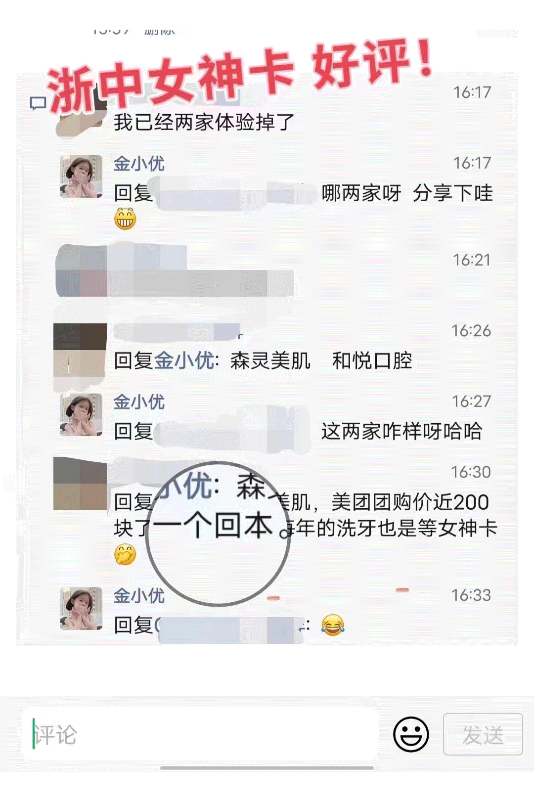Tap the thinking emoji in 16:30 comment
Viewport: 534px width, 801px height.
[x=125, y=554]
